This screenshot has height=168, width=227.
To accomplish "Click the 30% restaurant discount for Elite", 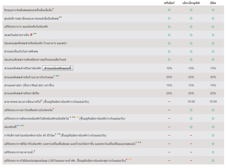I will 213,77.
